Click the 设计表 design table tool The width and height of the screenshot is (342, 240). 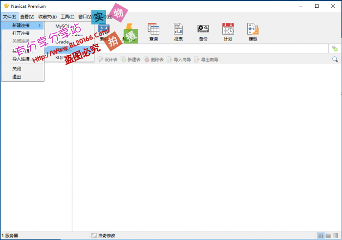107,60
